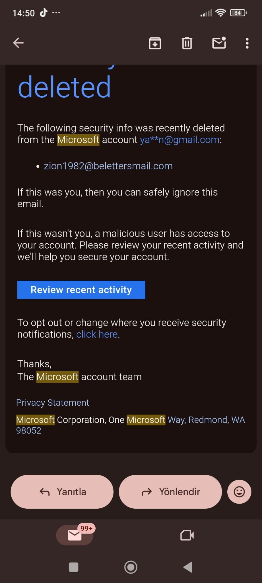Open the Meet video tab
The width and height of the screenshot is (262, 583).
(187, 535)
